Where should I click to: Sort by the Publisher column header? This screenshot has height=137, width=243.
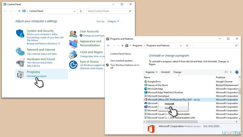click(x=227, y=77)
